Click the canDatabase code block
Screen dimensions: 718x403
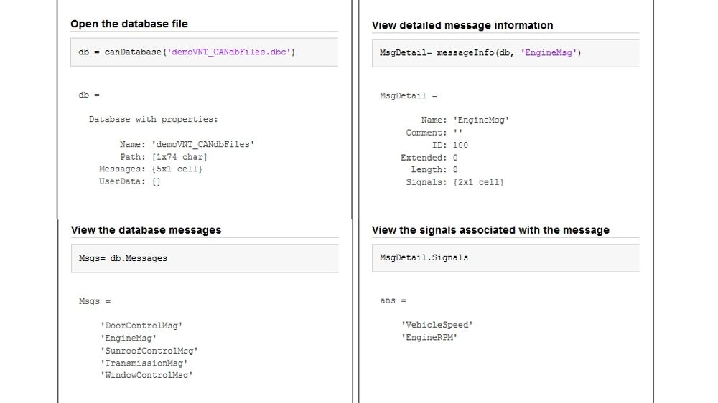point(204,52)
